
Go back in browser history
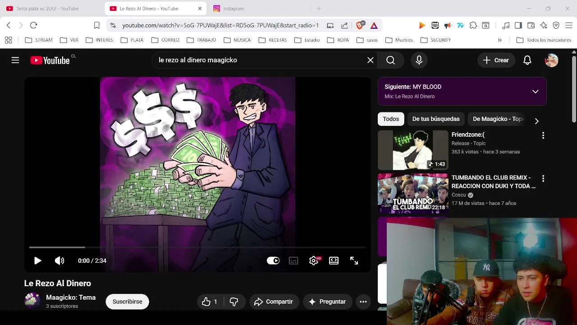coord(9,25)
